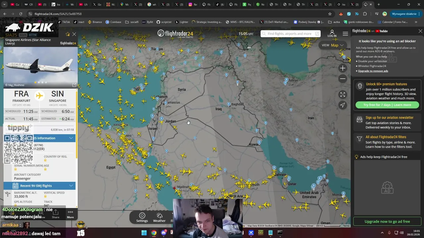424x238 pixels.
Task: Open the ByBit bookmark
Action: pos(147,22)
